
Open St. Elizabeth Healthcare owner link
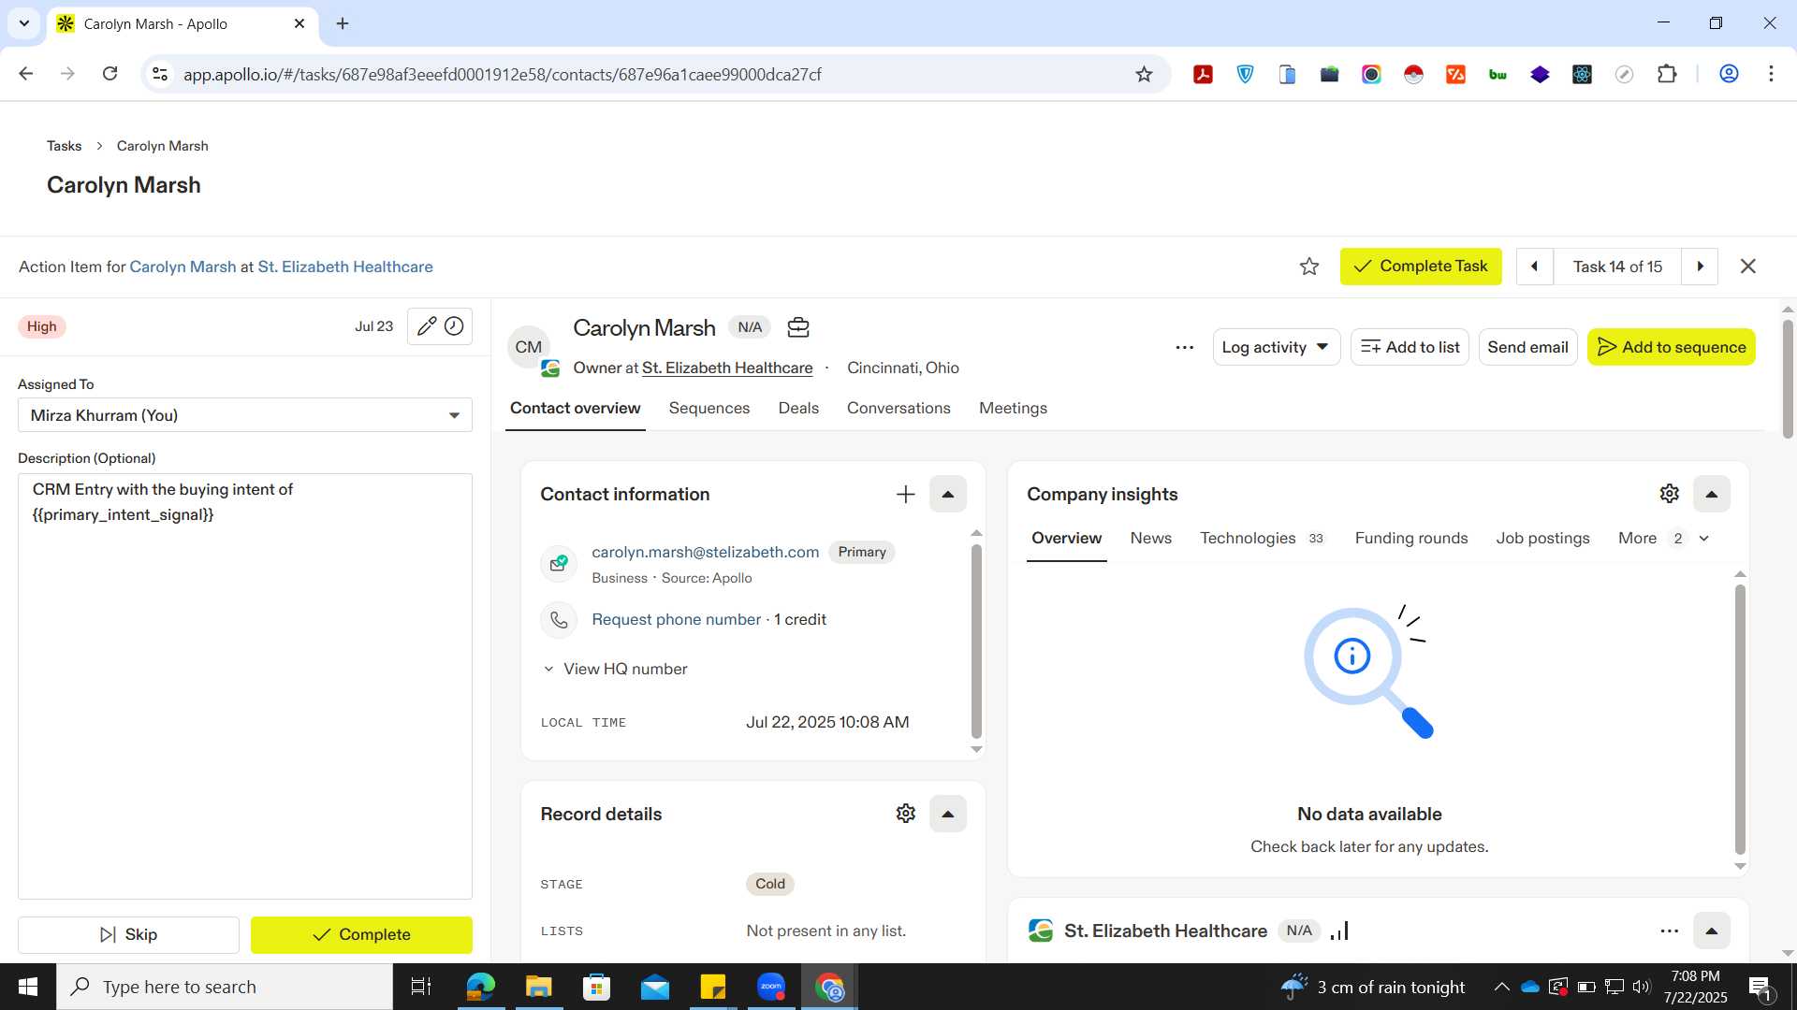727,368
